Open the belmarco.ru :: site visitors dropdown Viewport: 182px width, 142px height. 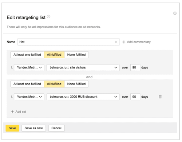(x=83, y=67)
